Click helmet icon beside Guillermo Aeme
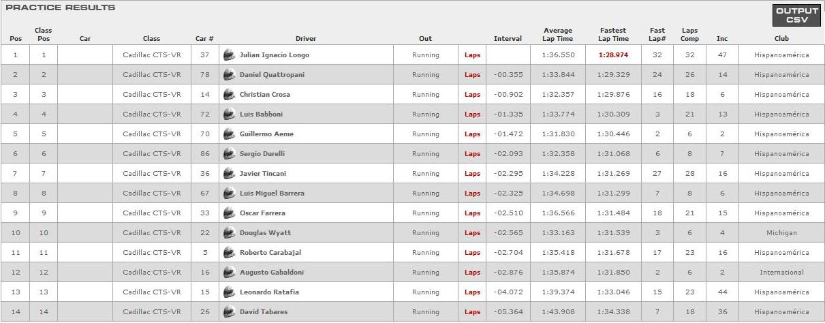Screen dimensions: 825x323 [x=229, y=134]
